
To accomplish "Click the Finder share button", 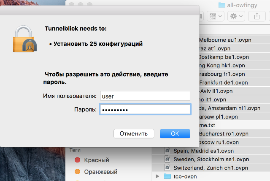I will [257, 16].
